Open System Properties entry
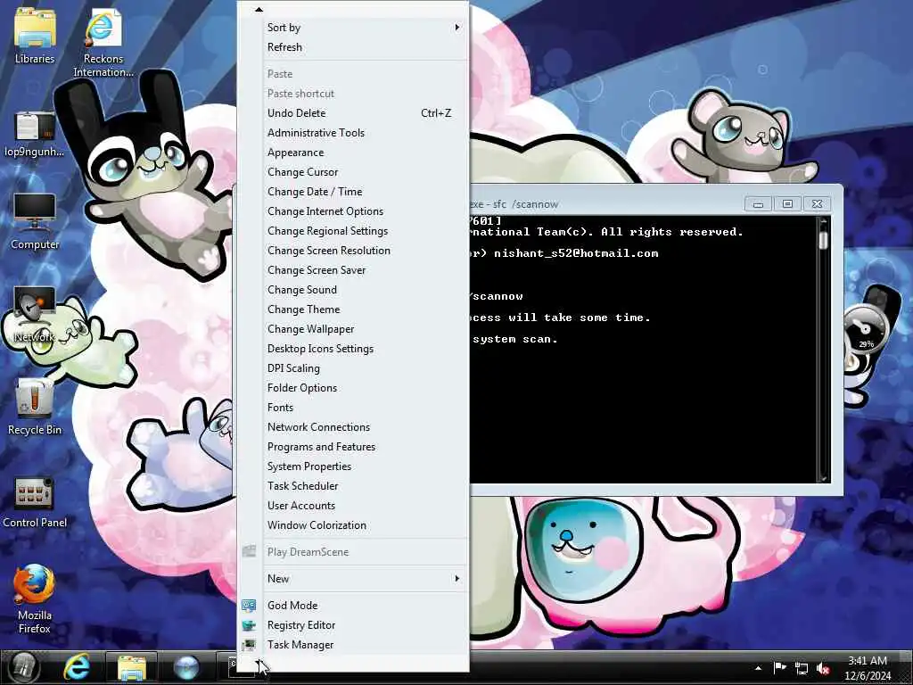Image resolution: width=913 pixels, height=685 pixels. pos(353,466)
